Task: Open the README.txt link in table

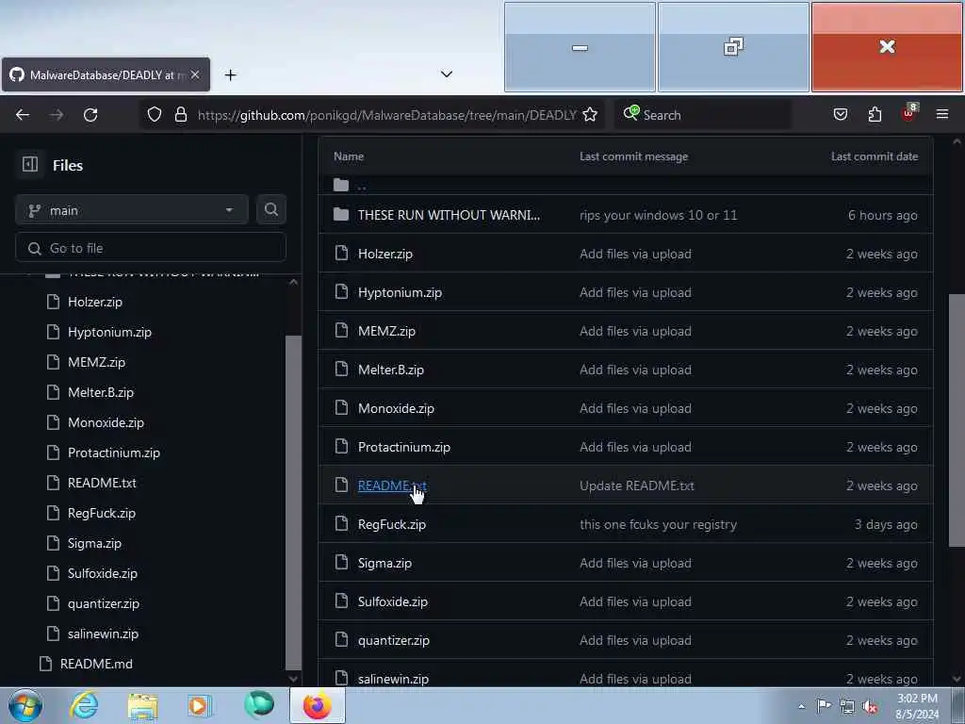Action: click(x=393, y=485)
